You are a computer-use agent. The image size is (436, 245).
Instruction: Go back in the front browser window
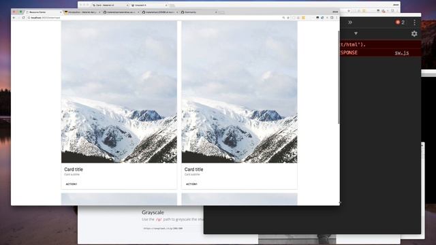click(x=14, y=18)
